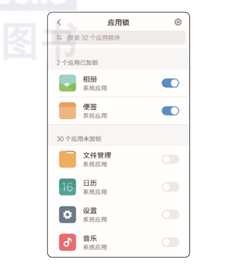Screen dimensions: 231x269
Task: Select the 文件管理 app name label
Action: [x=97, y=155]
